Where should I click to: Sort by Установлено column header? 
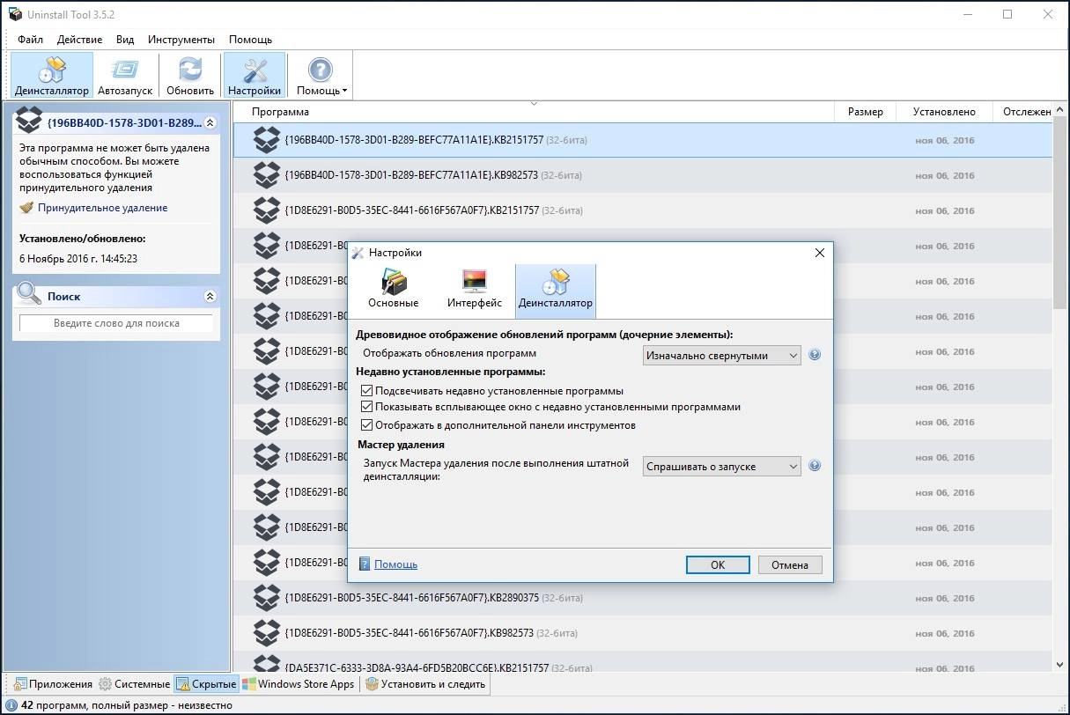tap(944, 112)
